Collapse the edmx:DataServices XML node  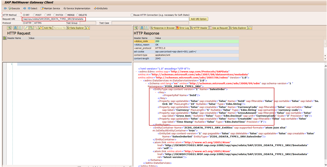(141, 80)
